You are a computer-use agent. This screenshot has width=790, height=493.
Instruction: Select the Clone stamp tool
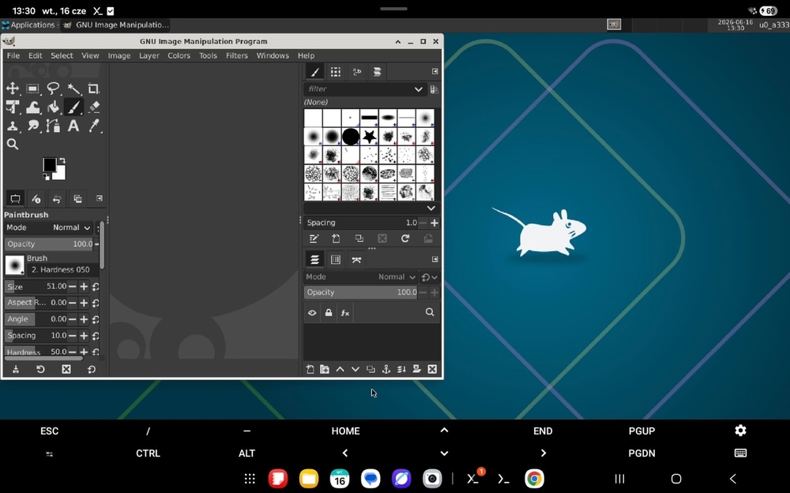pos(13,126)
